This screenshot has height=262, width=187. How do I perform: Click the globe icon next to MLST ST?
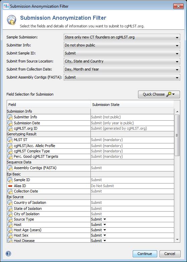[x=10, y=140]
